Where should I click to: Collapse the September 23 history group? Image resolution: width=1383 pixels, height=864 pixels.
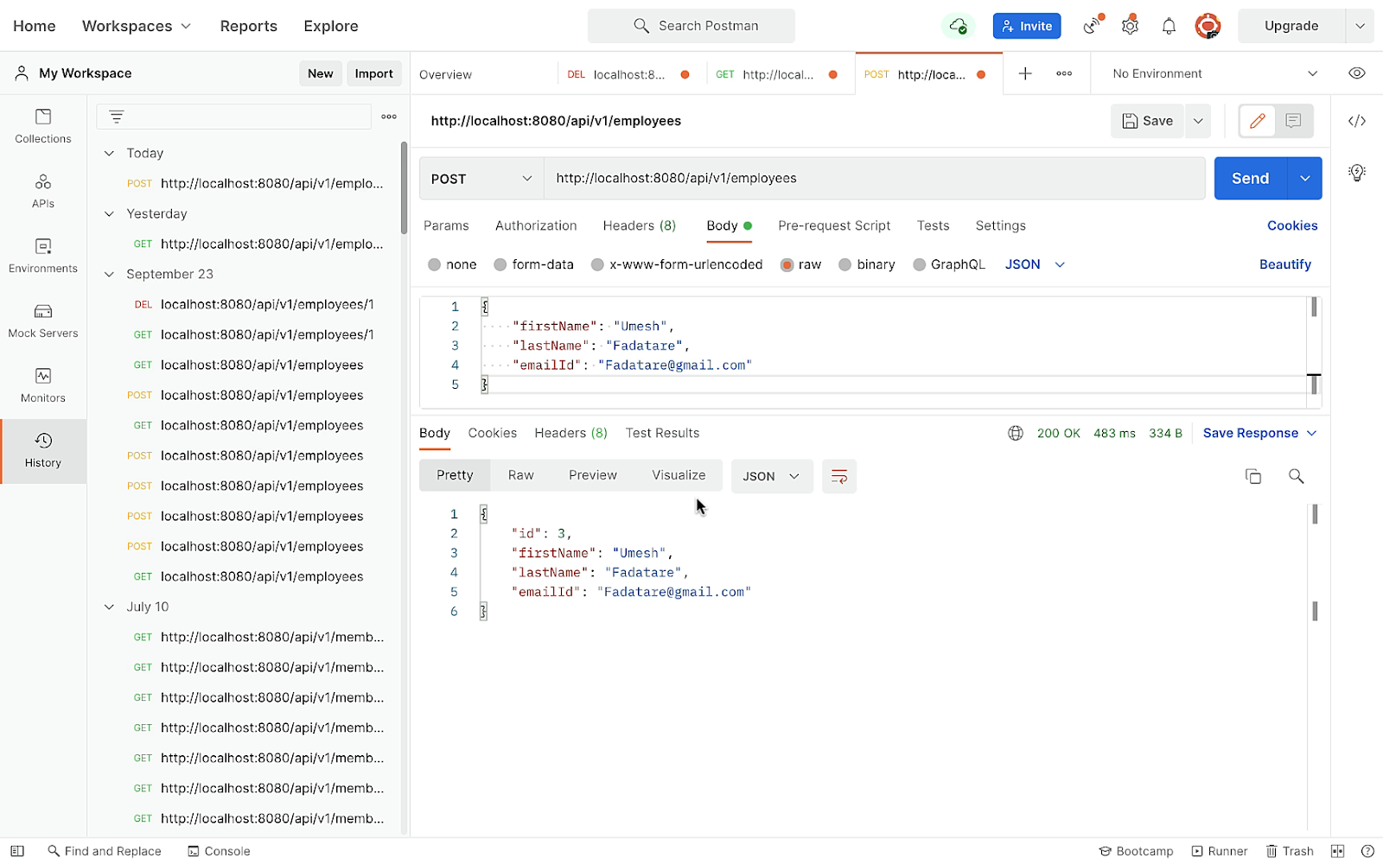pos(109,274)
